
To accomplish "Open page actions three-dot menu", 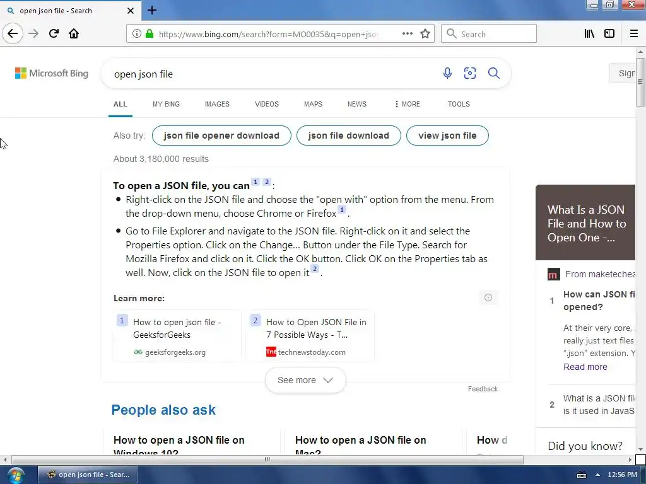I will point(408,34).
